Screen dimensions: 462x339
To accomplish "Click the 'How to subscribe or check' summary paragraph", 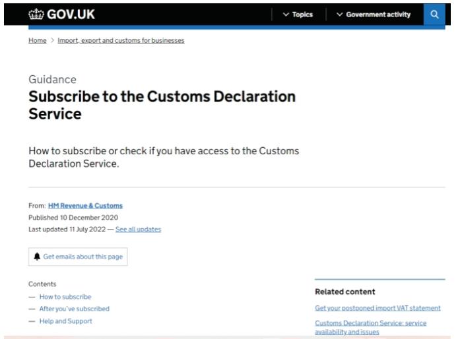I will (164, 157).
